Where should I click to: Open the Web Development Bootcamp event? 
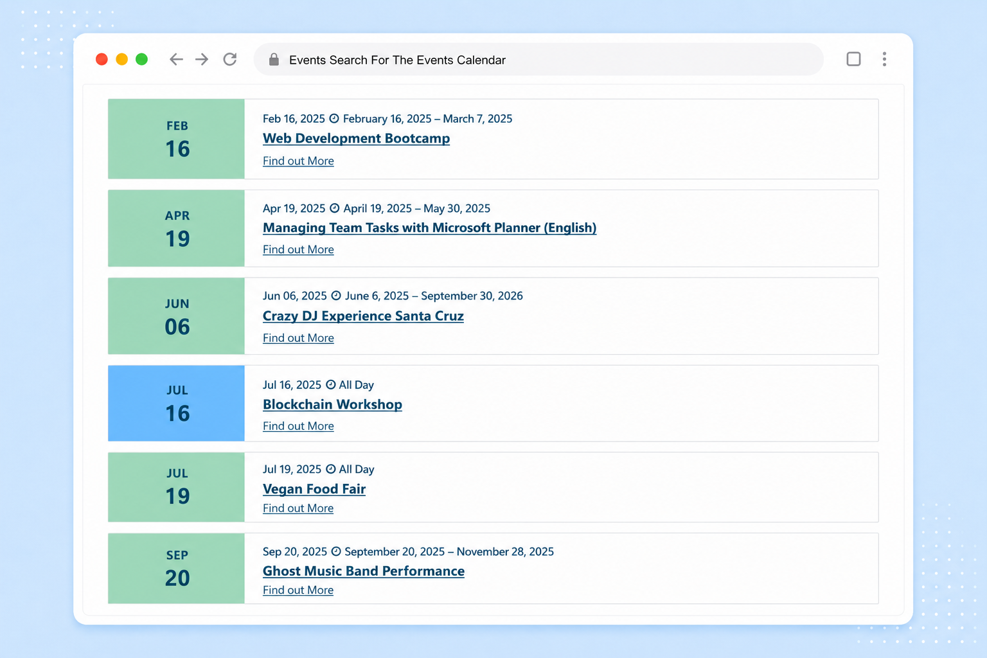point(356,138)
